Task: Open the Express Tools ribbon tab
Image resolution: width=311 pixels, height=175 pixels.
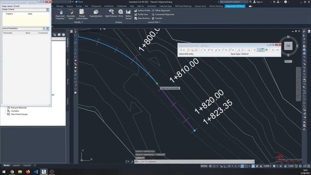Action: (200, 6)
